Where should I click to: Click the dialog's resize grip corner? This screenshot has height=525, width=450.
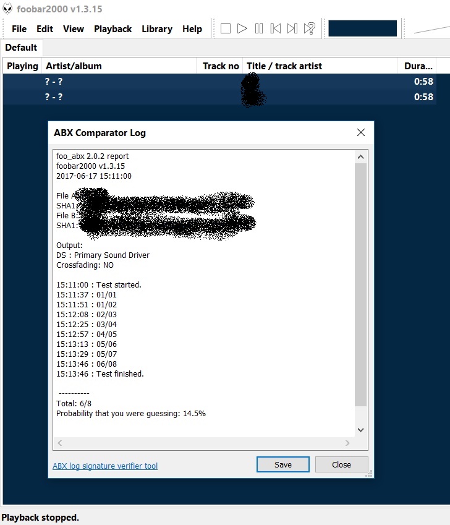369,474
